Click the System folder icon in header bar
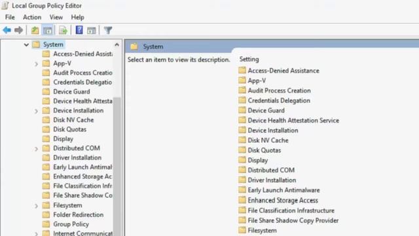 coord(134,47)
